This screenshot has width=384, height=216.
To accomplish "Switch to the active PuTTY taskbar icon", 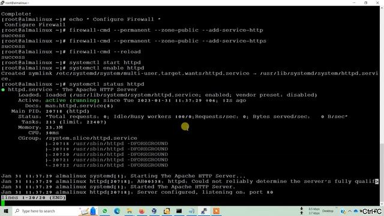I will [x=204, y=211].
